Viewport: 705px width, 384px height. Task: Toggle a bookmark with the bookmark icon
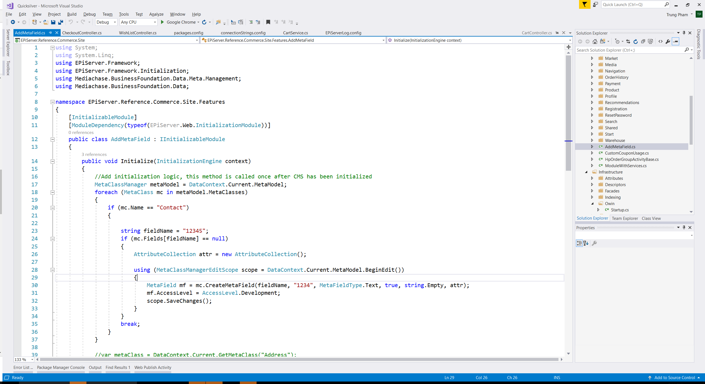pyautogui.click(x=268, y=22)
